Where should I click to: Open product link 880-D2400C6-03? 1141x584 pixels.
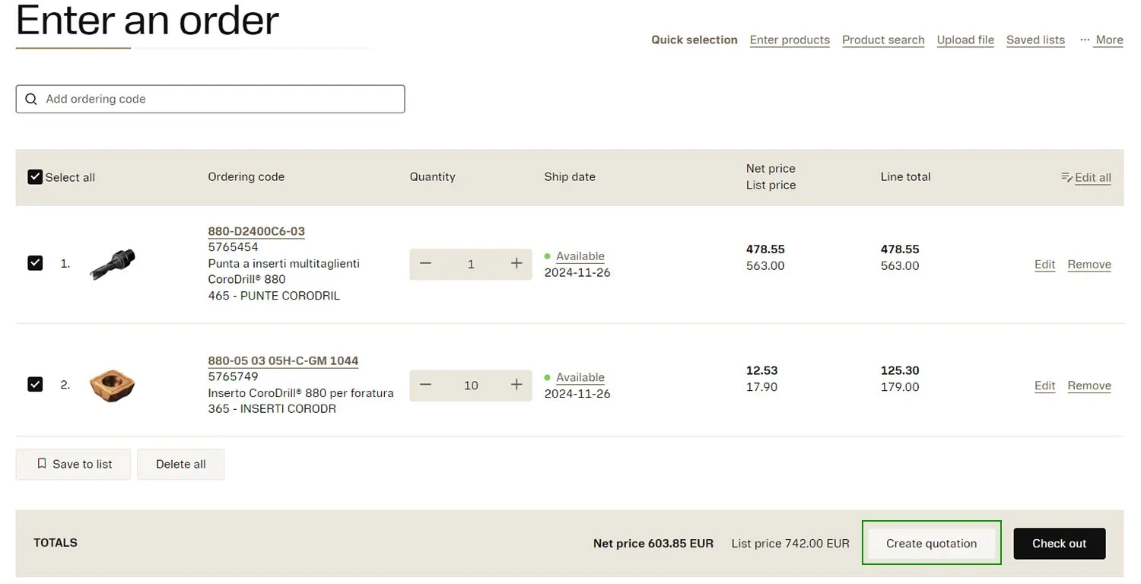(x=256, y=231)
